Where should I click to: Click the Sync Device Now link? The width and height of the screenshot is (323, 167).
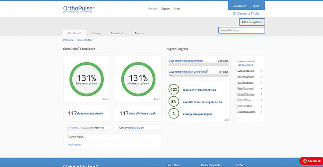pyautogui.click(x=246, y=71)
